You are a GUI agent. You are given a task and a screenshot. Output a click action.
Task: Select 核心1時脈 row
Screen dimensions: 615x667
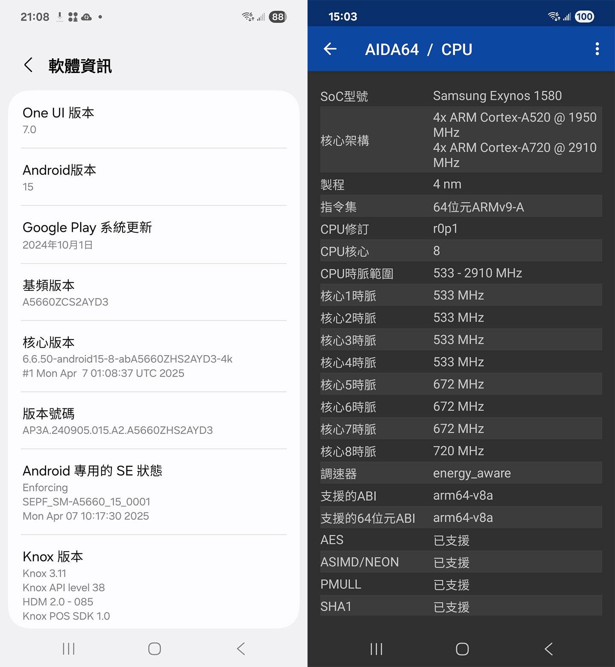coord(461,295)
